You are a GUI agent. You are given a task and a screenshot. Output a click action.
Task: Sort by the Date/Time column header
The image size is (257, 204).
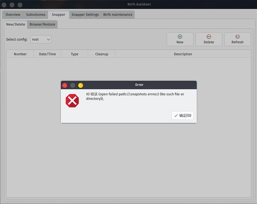pyautogui.click(x=47, y=54)
